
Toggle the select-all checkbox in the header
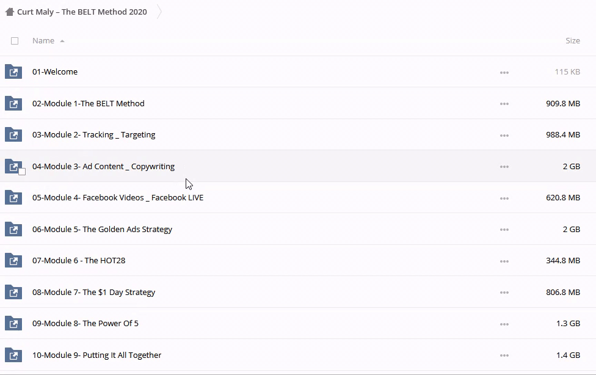click(15, 41)
